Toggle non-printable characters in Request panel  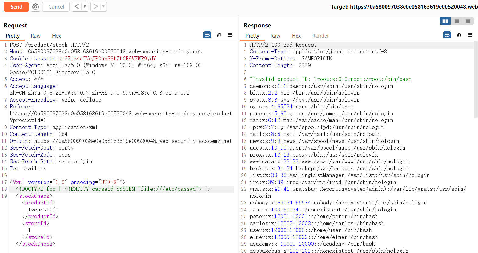click(x=219, y=35)
